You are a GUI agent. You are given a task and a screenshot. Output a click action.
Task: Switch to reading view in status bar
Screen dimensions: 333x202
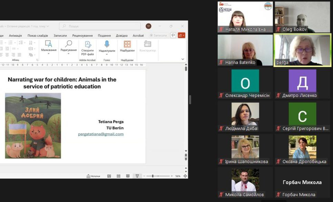[x=128, y=176]
